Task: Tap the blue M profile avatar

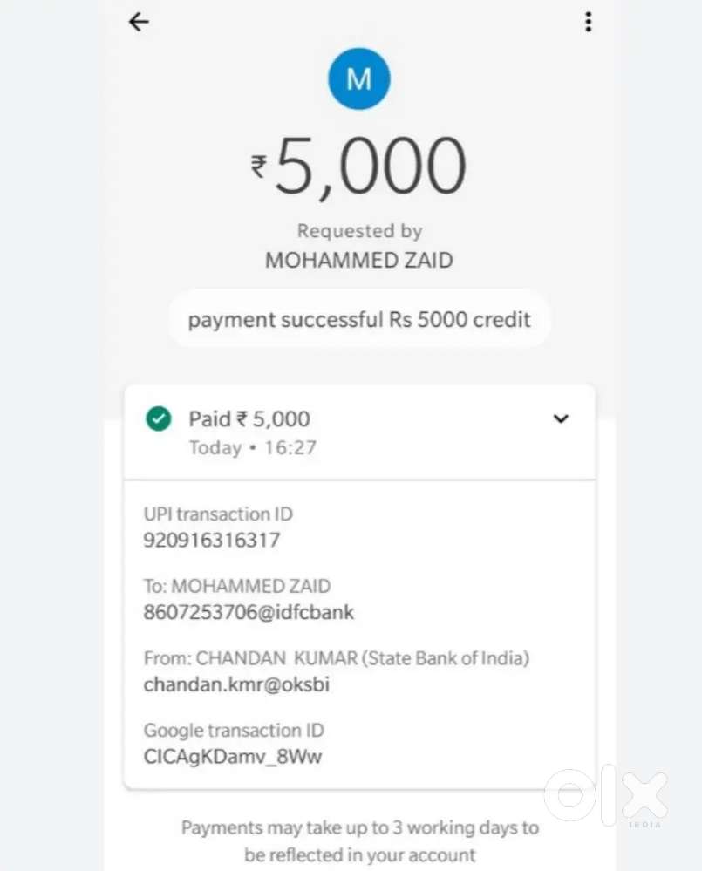Action: (358, 79)
